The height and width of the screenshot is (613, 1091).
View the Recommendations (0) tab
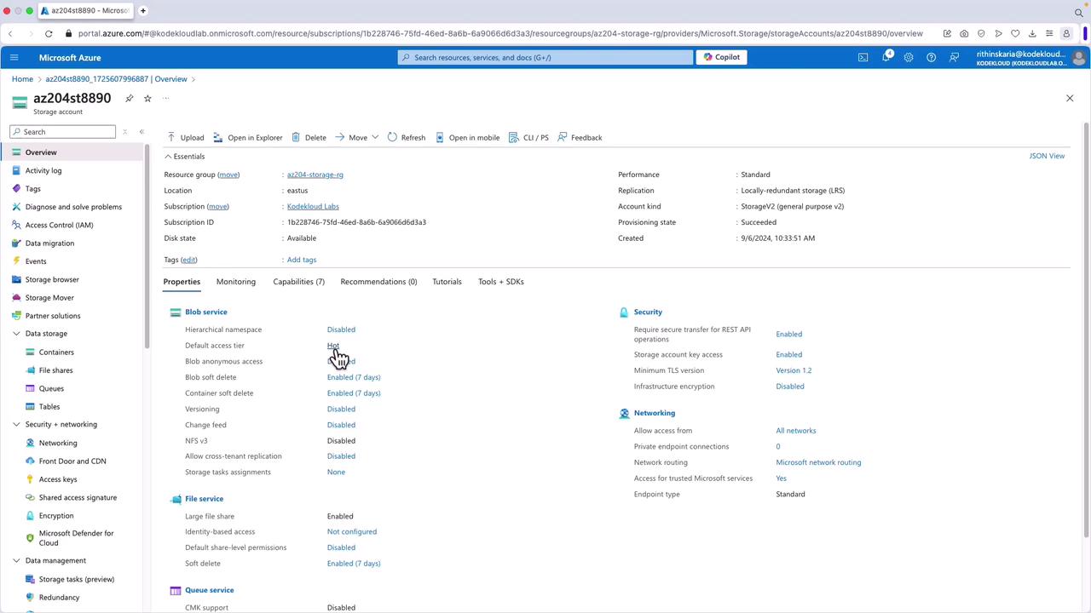click(378, 282)
